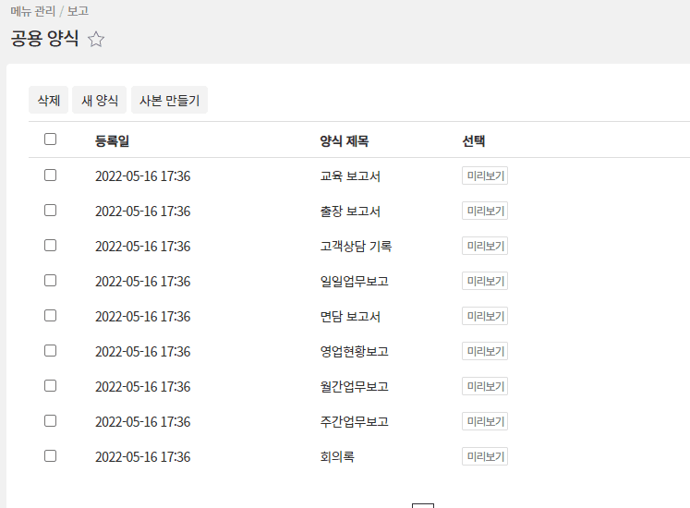Click the favorite star next to 공용 양식
This screenshot has height=508, width=690.
[x=96, y=39]
